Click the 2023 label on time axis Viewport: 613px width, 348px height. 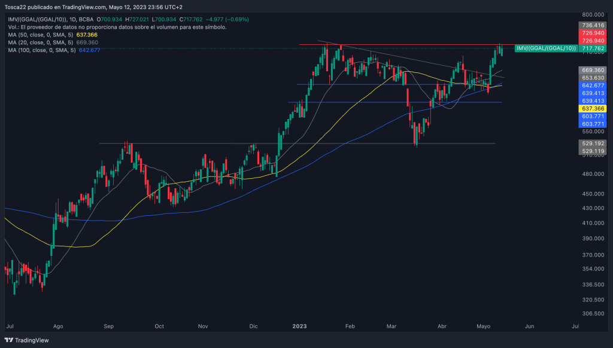[x=299, y=327]
